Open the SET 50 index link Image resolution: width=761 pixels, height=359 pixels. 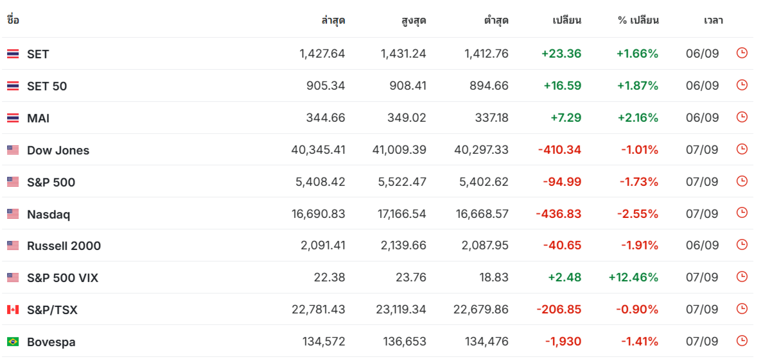pos(47,87)
